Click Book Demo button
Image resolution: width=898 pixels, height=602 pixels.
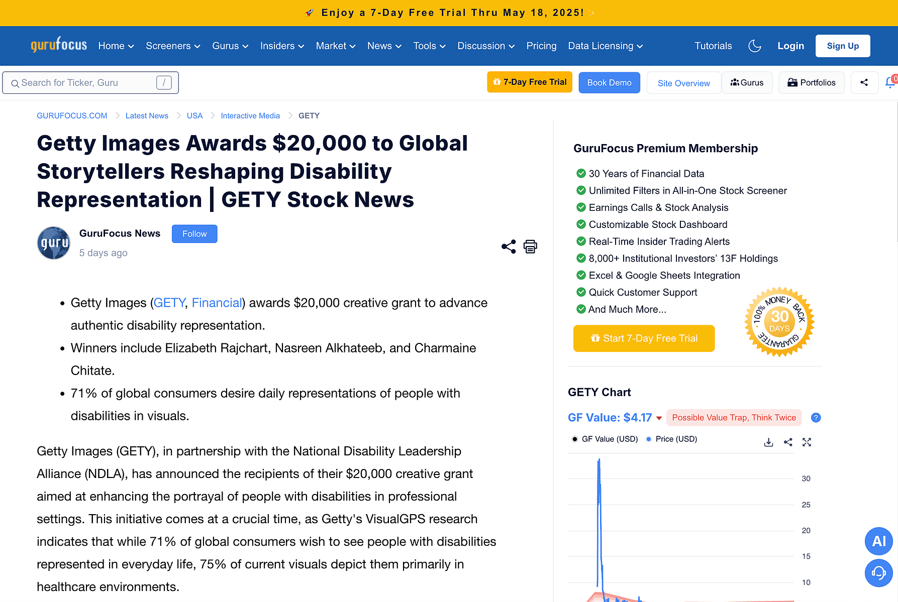tap(609, 82)
